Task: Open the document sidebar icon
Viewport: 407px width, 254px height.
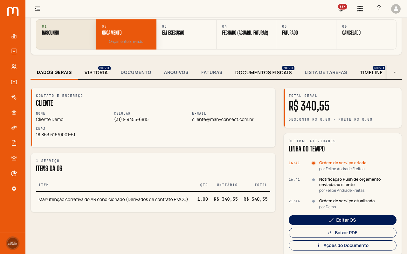Action: click(x=14, y=143)
